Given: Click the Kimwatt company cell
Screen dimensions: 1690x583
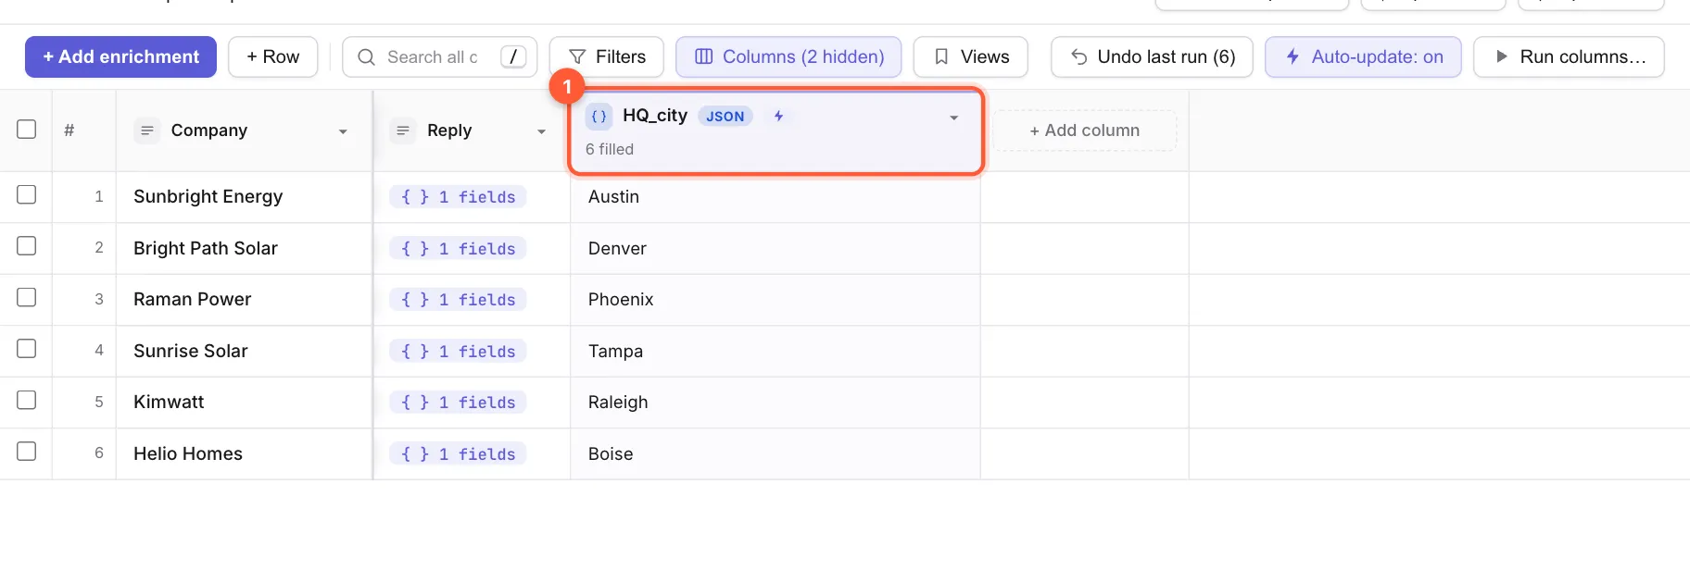Looking at the screenshot, I should coord(244,403).
